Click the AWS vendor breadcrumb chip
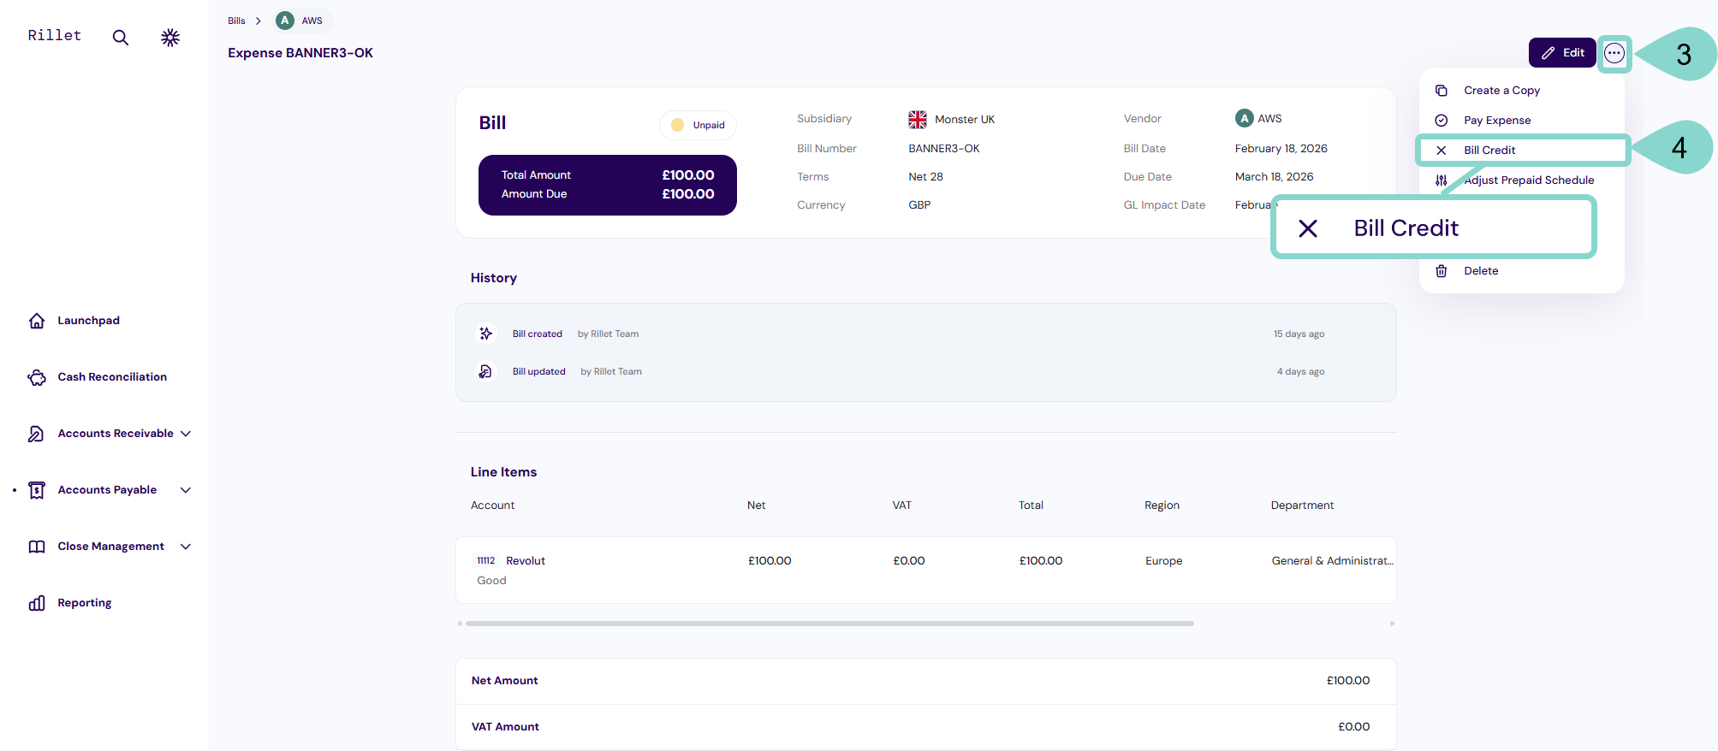The width and height of the screenshot is (1718, 751). click(302, 21)
